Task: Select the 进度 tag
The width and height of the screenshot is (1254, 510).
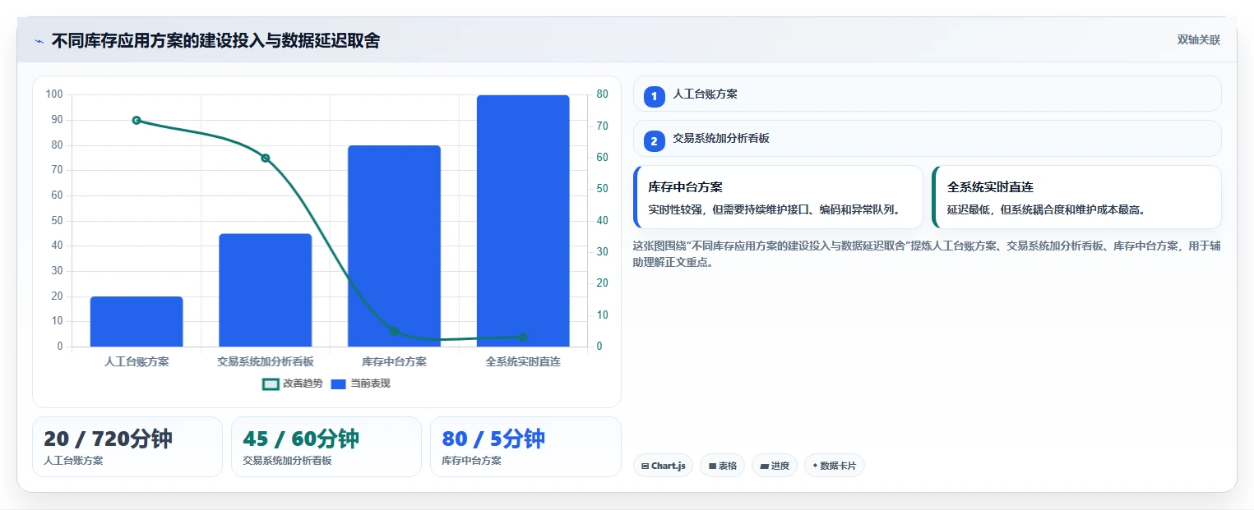Action: coord(775,466)
